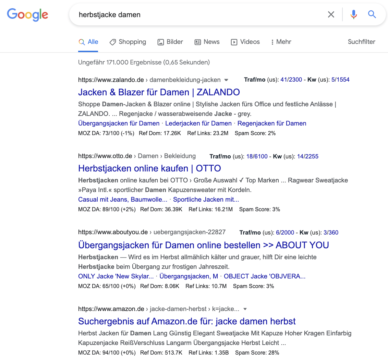
Task: Open the News tab
Action: point(207,42)
